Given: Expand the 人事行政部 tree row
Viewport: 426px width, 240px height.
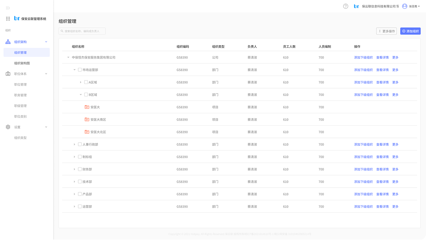Looking at the screenshot, I should [75, 144].
